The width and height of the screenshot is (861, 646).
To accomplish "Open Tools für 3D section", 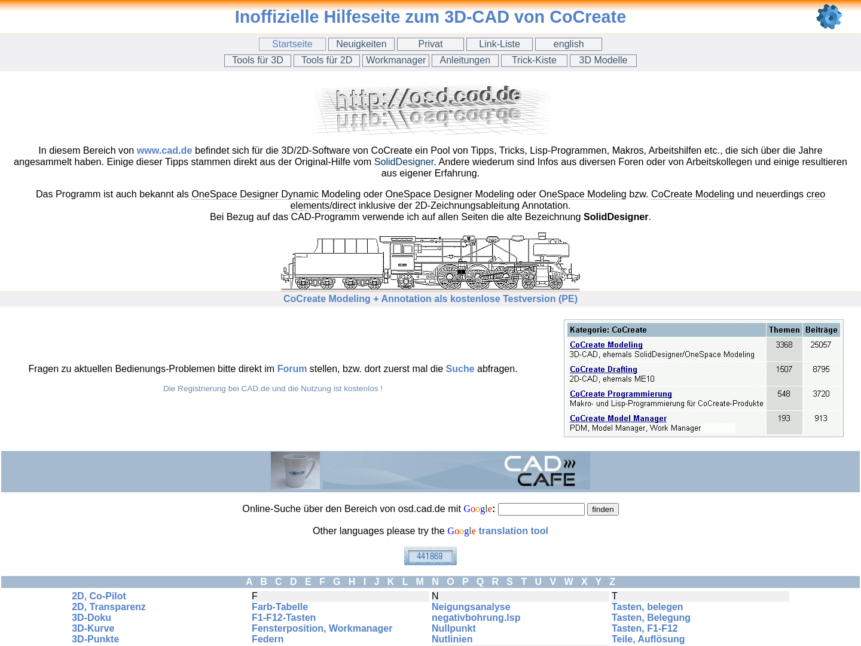I will 258,60.
